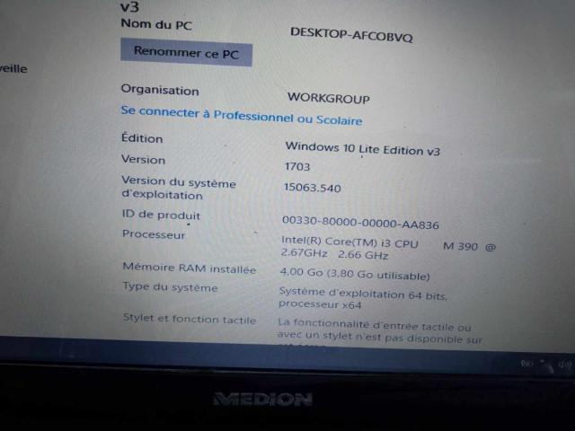Select Intel(R) Core(TM) i3 CPU processor text
575x431 pixels.
pyautogui.click(x=388, y=249)
